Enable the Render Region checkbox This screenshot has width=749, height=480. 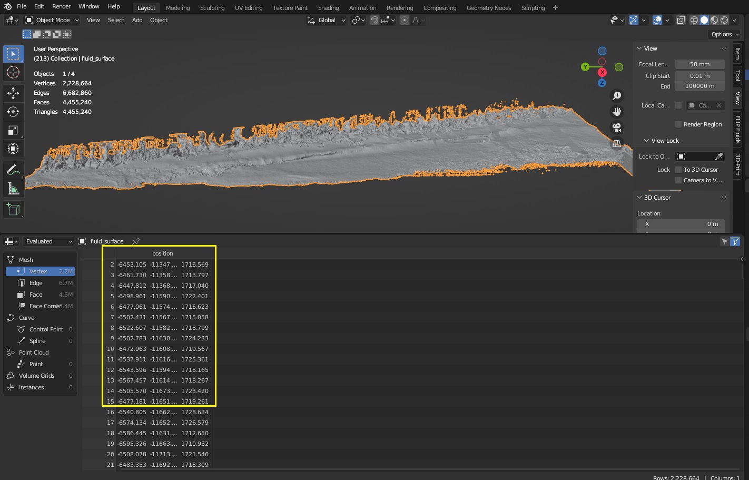click(x=678, y=124)
